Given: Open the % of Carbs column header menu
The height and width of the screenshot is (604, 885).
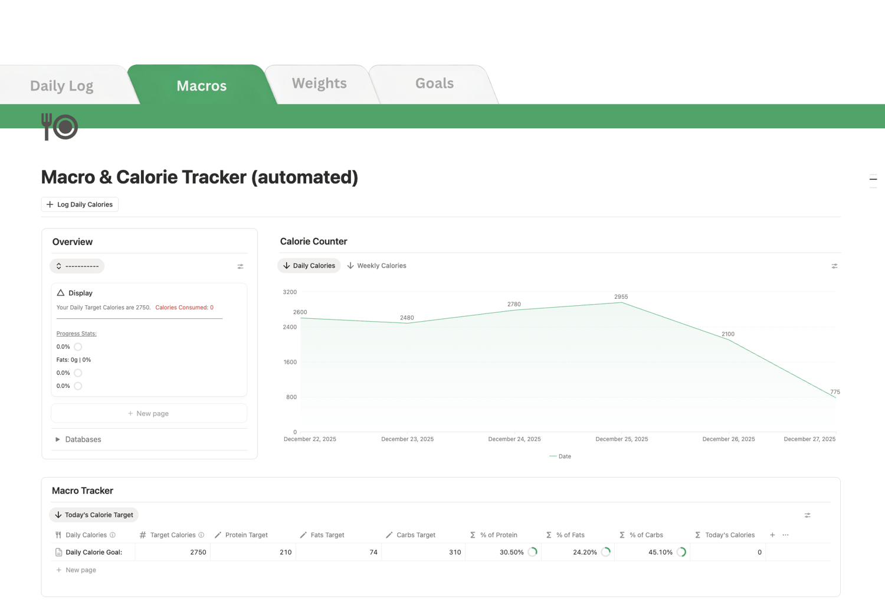Looking at the screenshot, I should tap(641, 535).
